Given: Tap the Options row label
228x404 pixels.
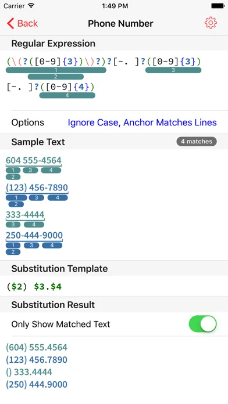Looking at the screenshot, I should pyautogui.click(x=28, y=122).
